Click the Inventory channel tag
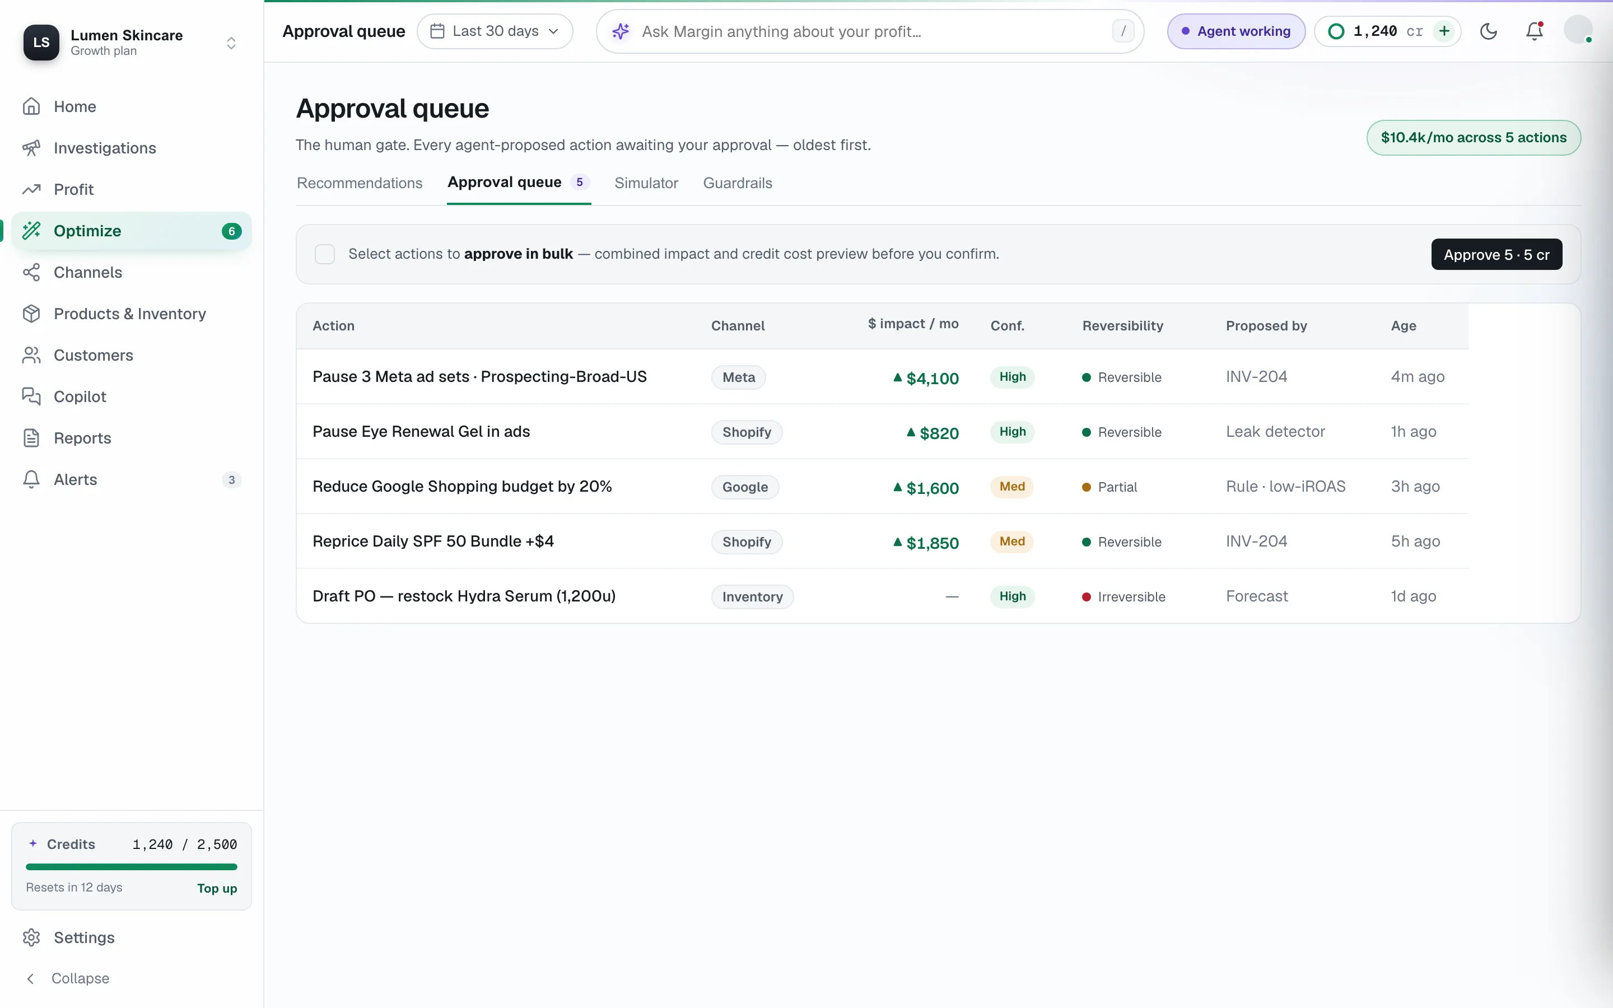The width and height of the screenshot is (1613, 1008). [x=752, y=596]
